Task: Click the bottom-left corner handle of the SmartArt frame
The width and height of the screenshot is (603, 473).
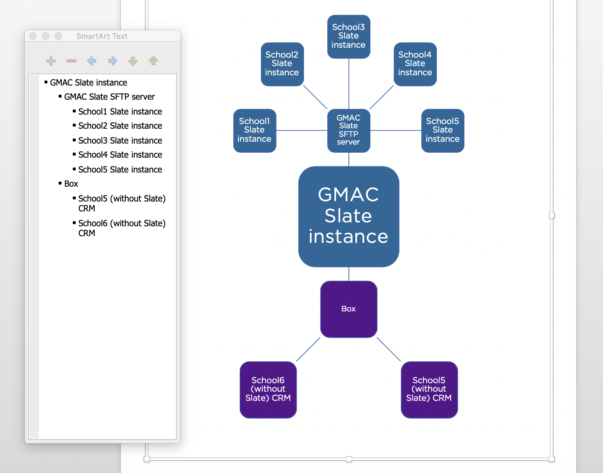Action: coord(147,459)
